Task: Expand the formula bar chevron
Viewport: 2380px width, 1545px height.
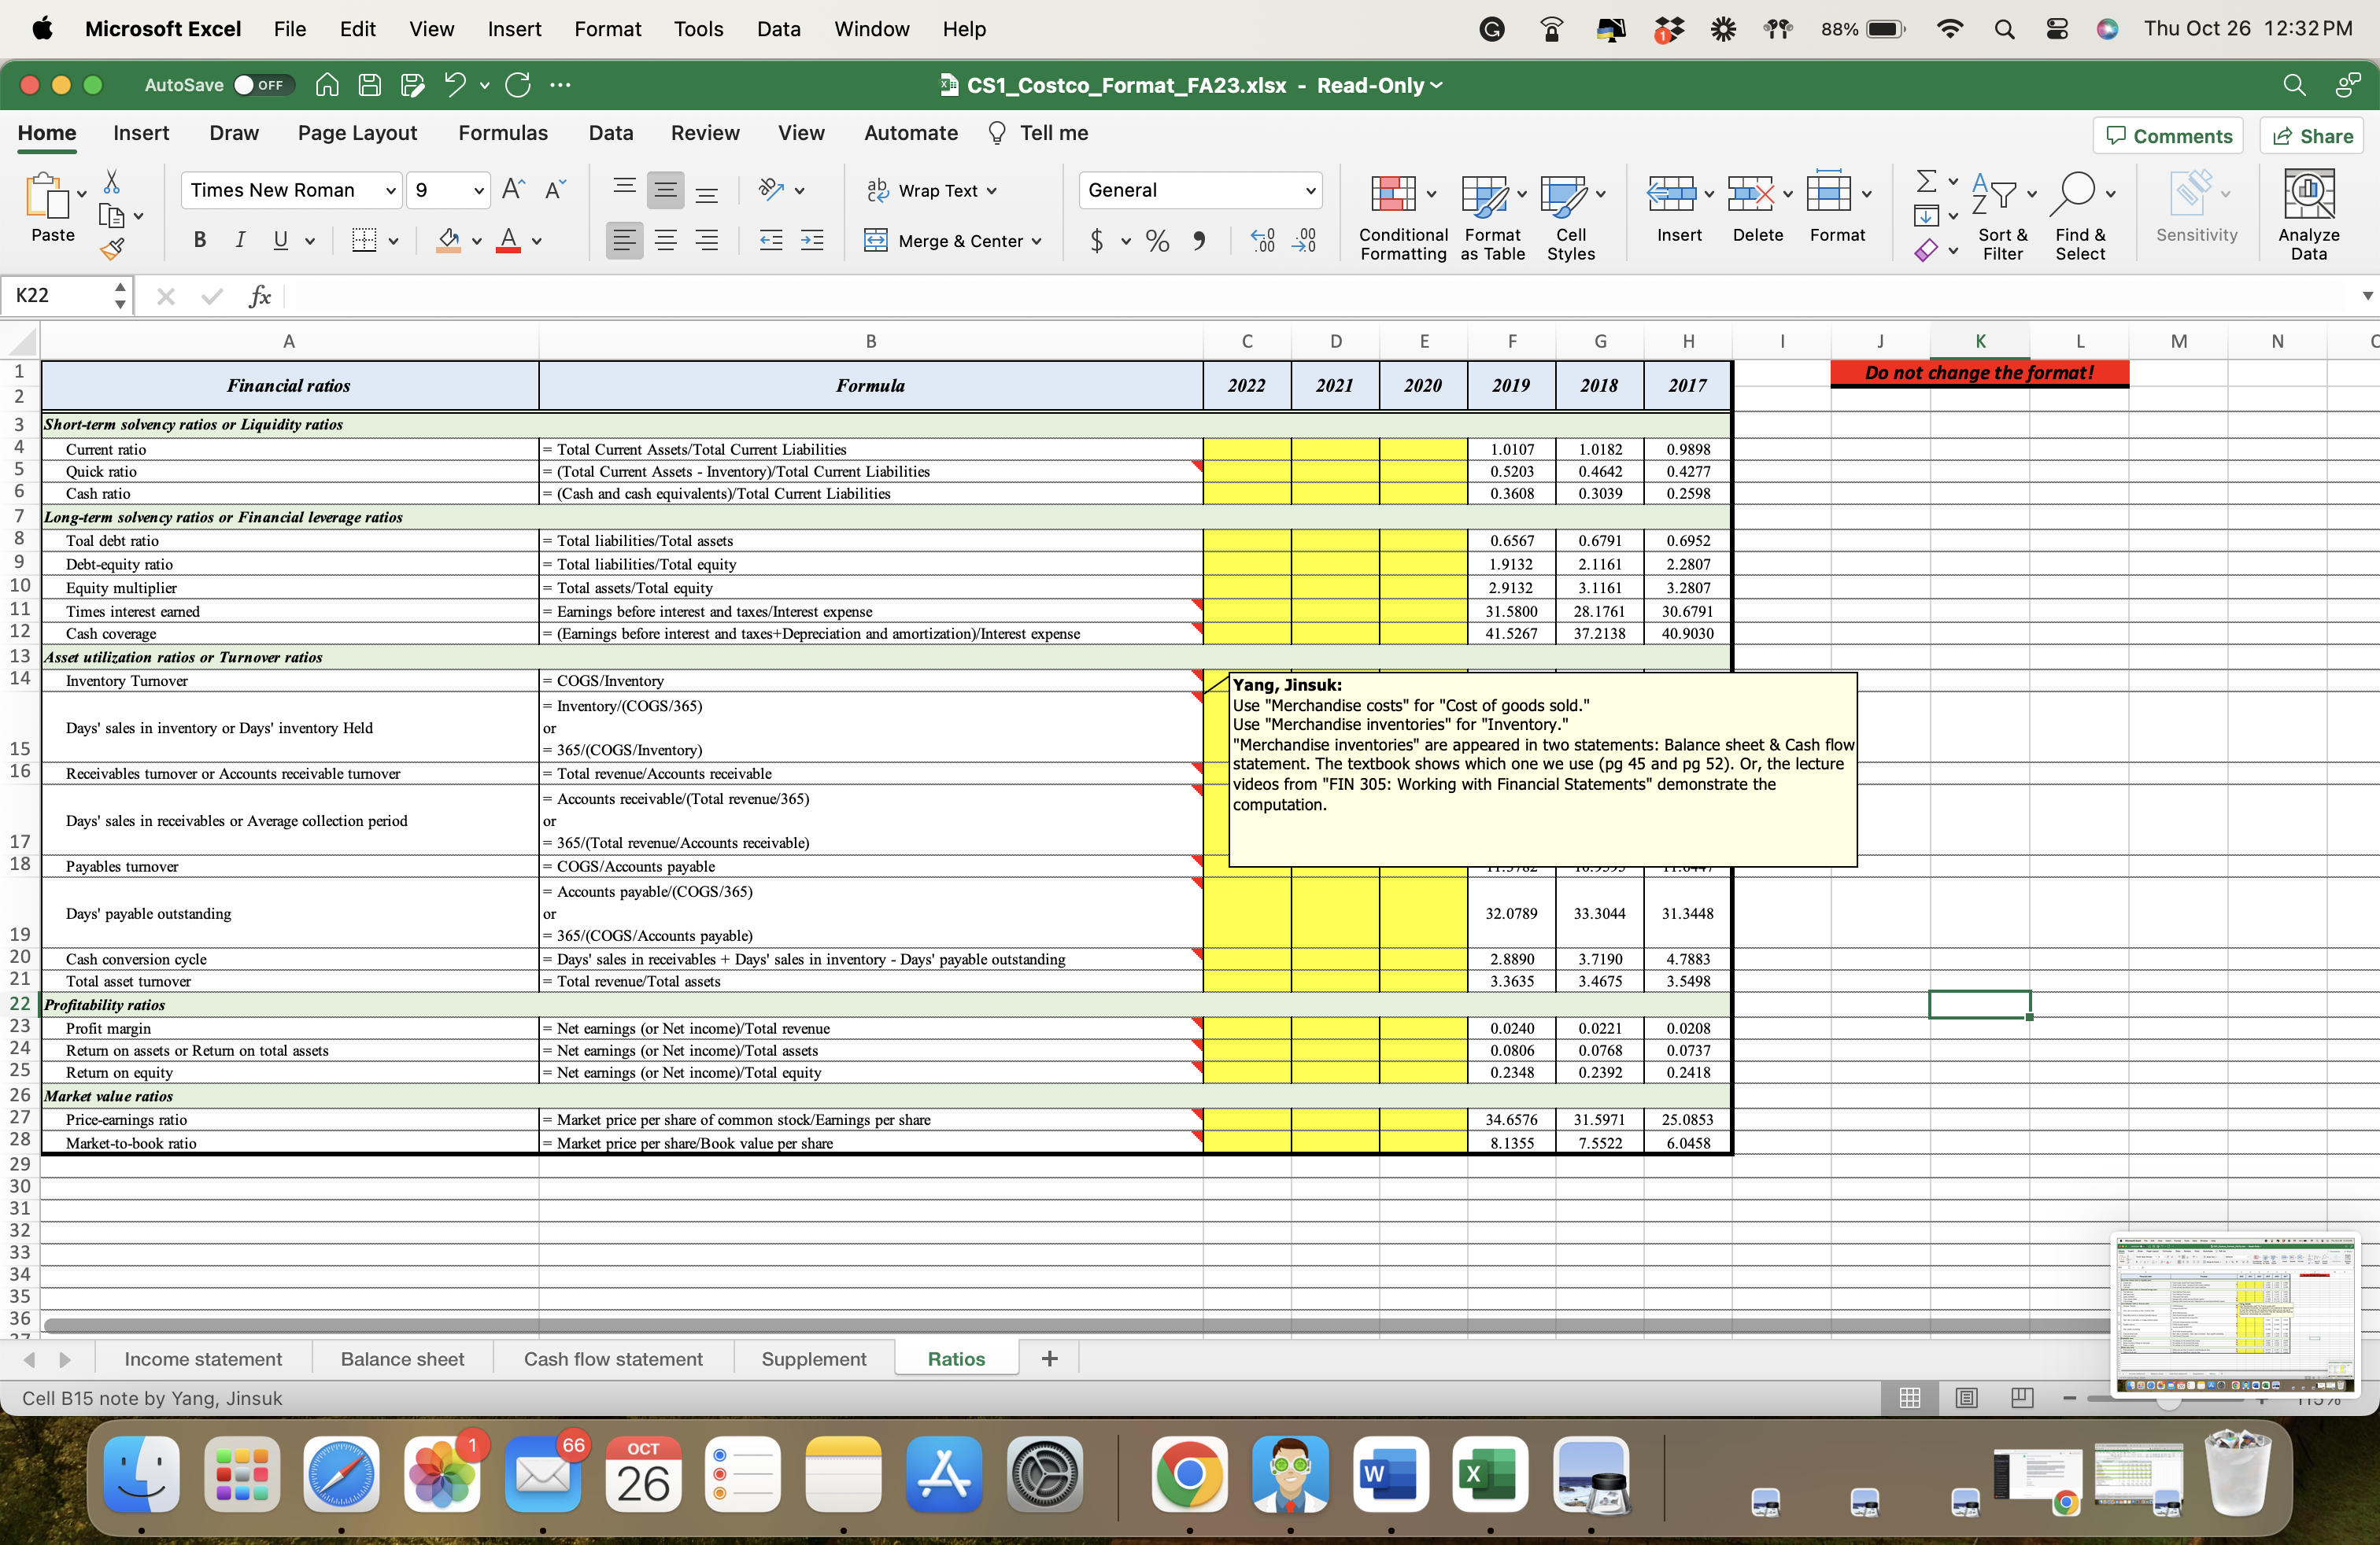Action: click(2367, 296)
